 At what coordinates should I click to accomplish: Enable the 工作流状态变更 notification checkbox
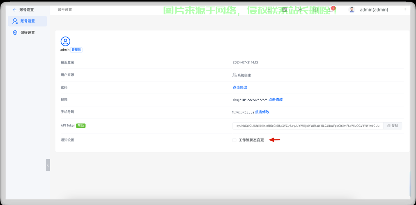coord(234,140)
